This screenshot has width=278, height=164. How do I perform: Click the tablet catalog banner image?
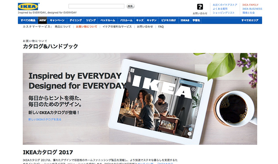pyautogui.click(x=140, y=99)
